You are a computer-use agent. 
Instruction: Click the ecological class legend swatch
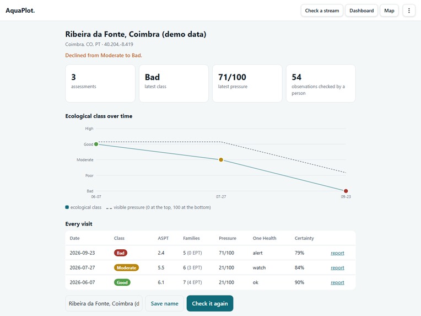67,207
